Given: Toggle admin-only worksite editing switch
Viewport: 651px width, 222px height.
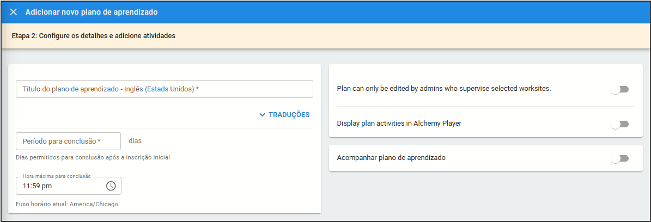Looking at the screenshot, I should (x=619, y=89).
